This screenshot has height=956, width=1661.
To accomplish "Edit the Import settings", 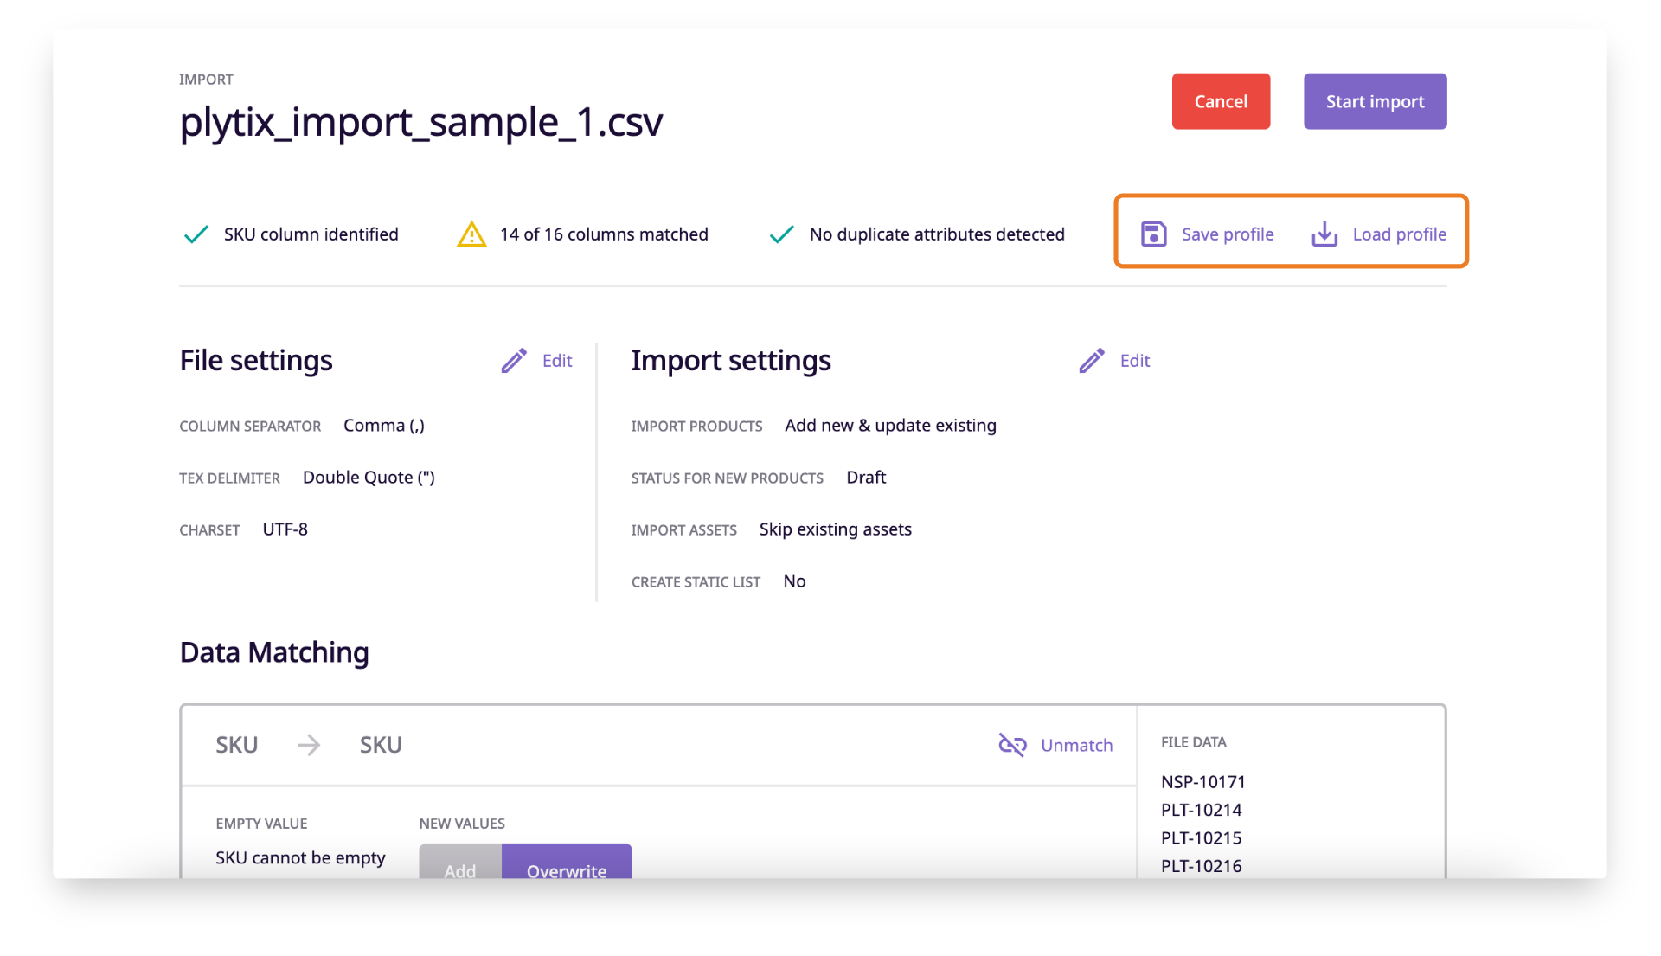I will [x=1114, y=361].
